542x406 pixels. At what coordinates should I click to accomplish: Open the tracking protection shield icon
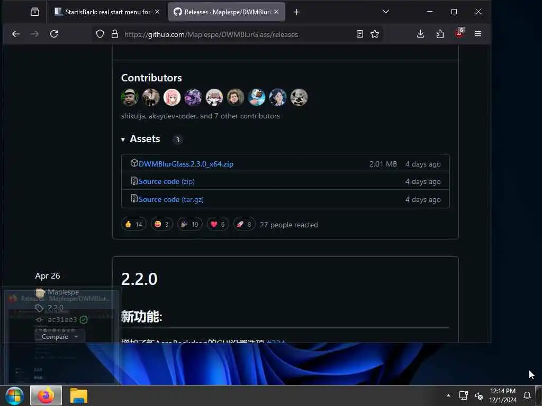click(x=100, y=34)
